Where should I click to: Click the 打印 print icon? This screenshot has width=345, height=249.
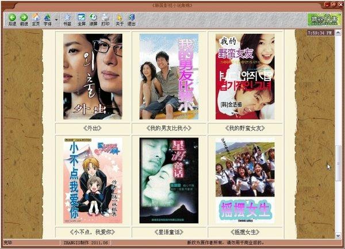tap(105, 20)
